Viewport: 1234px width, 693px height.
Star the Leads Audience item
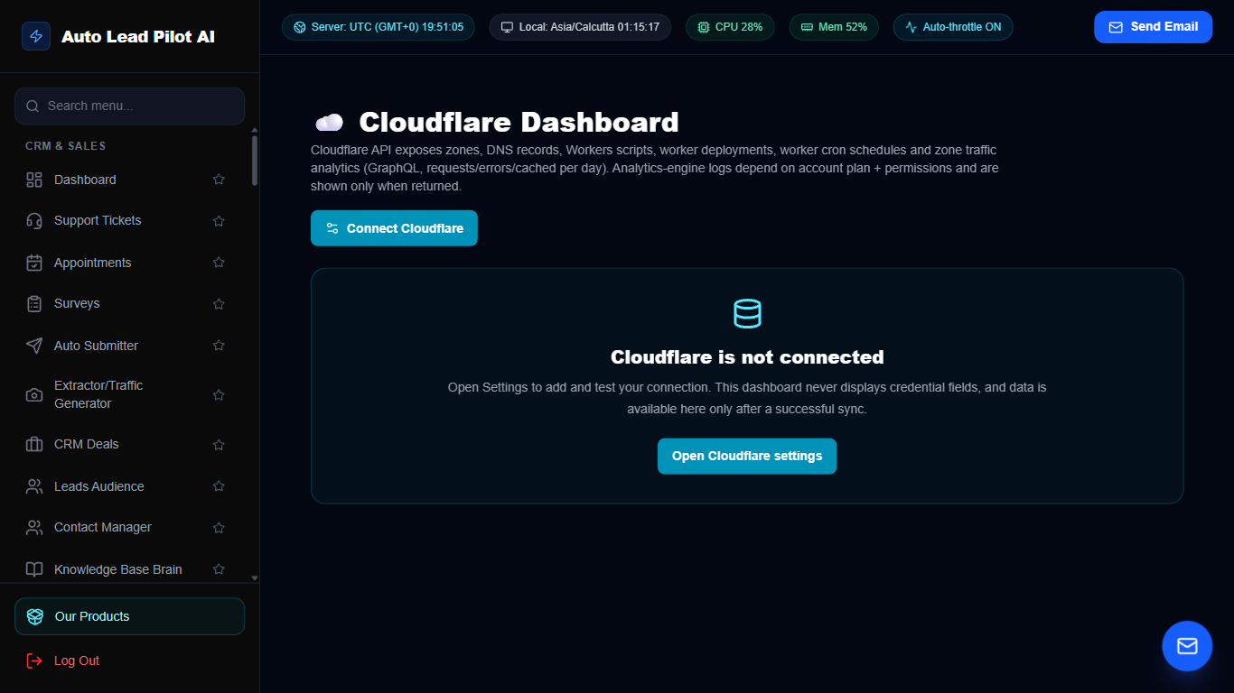219,486
